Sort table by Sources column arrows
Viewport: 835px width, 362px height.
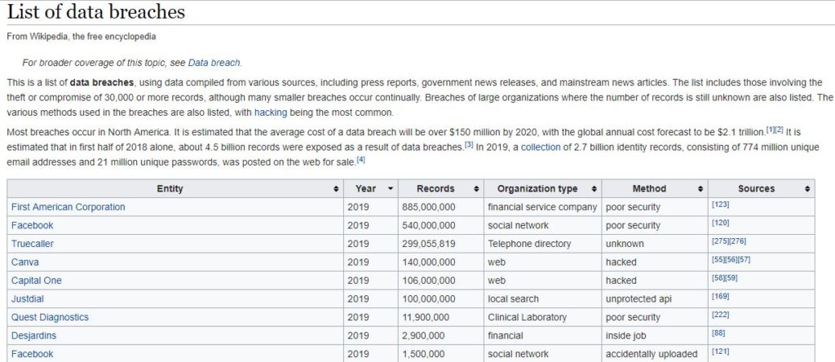tap(807, 189)
